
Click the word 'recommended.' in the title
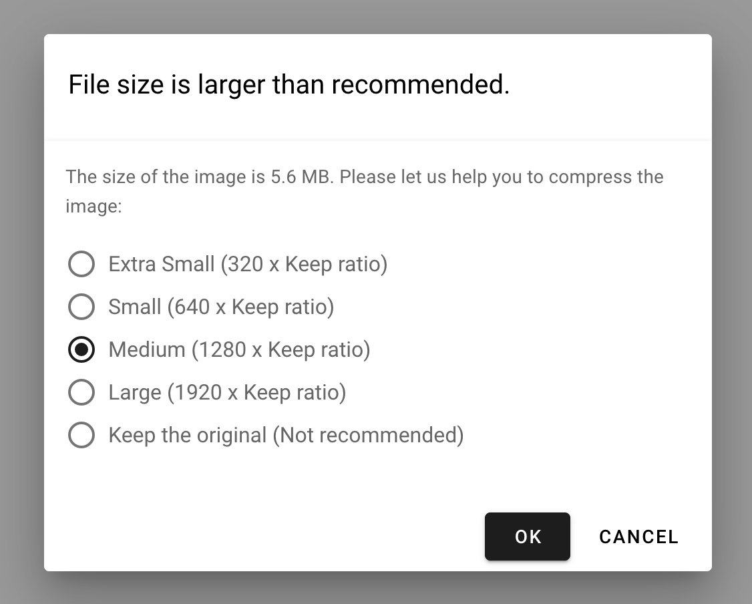421,84
